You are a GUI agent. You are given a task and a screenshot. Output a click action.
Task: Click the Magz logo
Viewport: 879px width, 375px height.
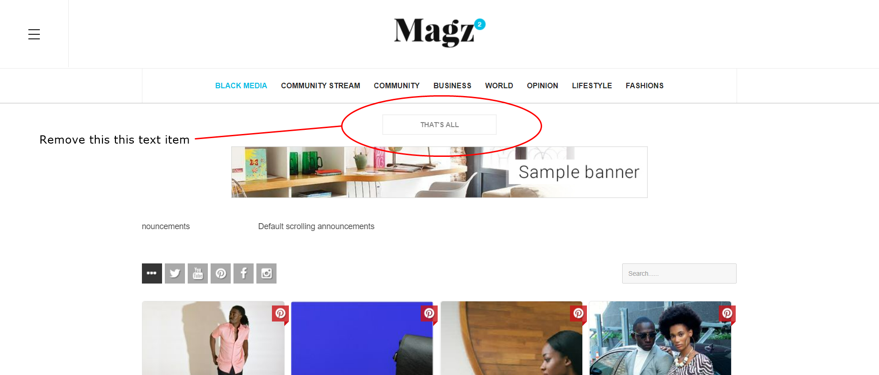tap(439, 32)
